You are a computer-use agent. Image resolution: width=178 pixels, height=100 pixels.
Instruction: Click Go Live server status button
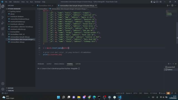point(162,93)
